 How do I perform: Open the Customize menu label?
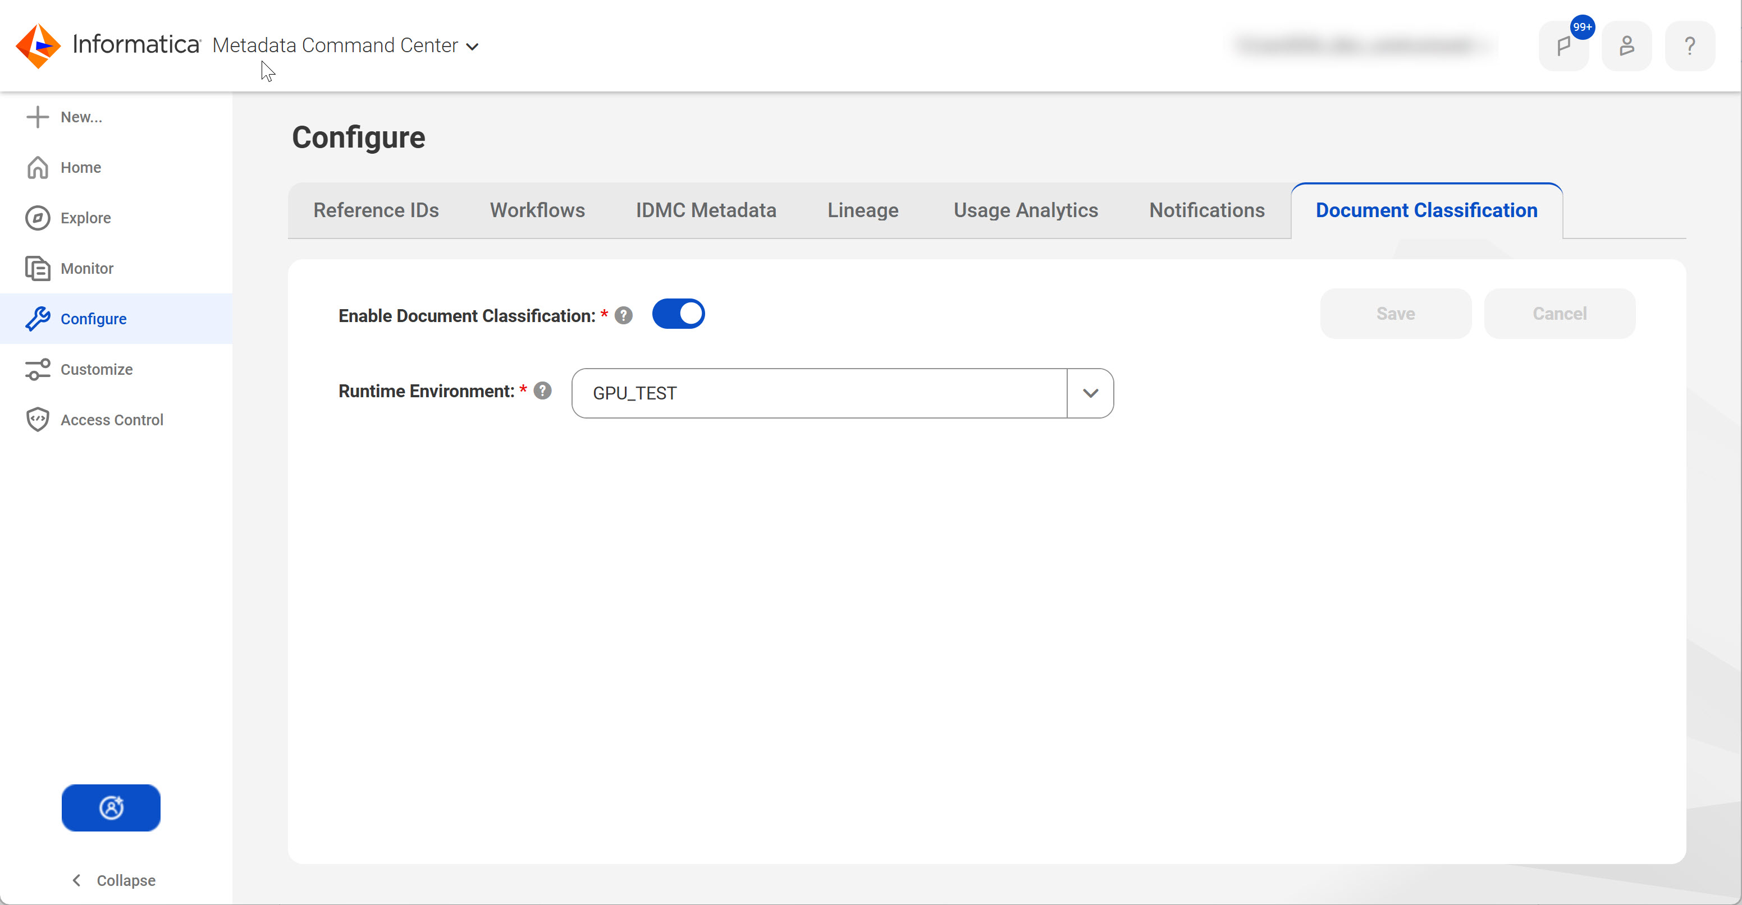97,370
